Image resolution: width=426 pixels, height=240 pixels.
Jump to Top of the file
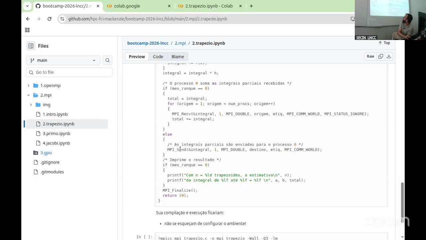[384, 43]
